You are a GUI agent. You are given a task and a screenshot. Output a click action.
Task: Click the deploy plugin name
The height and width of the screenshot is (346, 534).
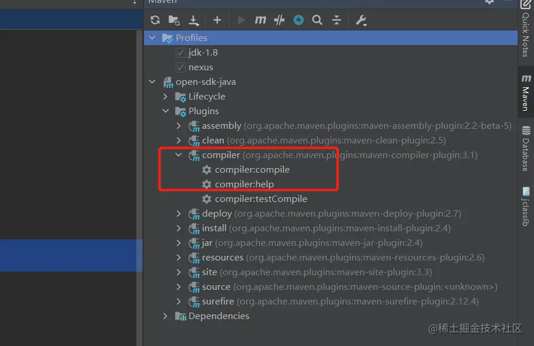coord(217,214)
